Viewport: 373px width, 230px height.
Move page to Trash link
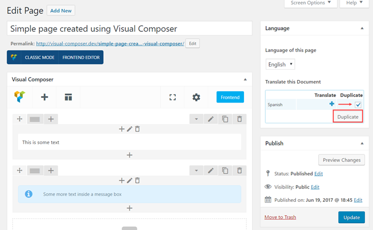click(280, 217)
